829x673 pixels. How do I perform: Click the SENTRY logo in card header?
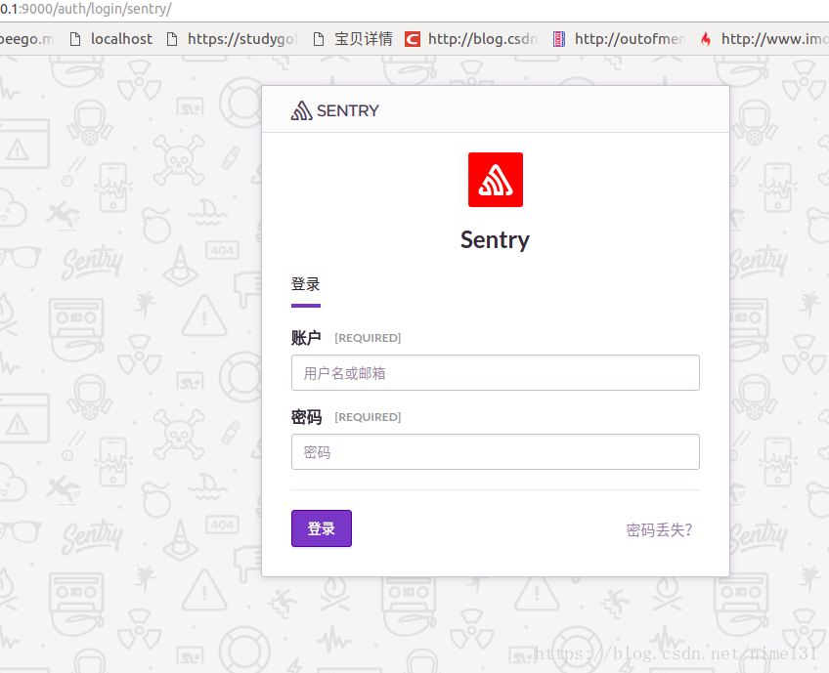point(334,110)
